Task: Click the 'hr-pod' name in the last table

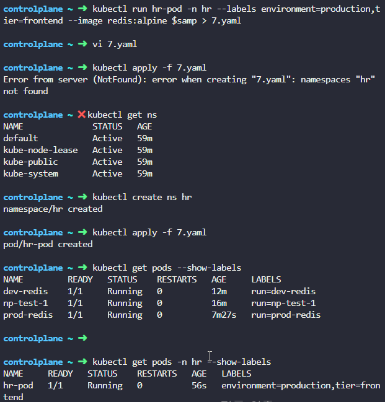Action: [18, 386]
